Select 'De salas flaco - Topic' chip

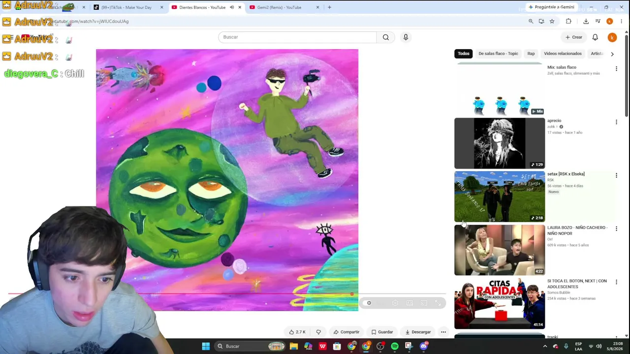tap(498, 54)
